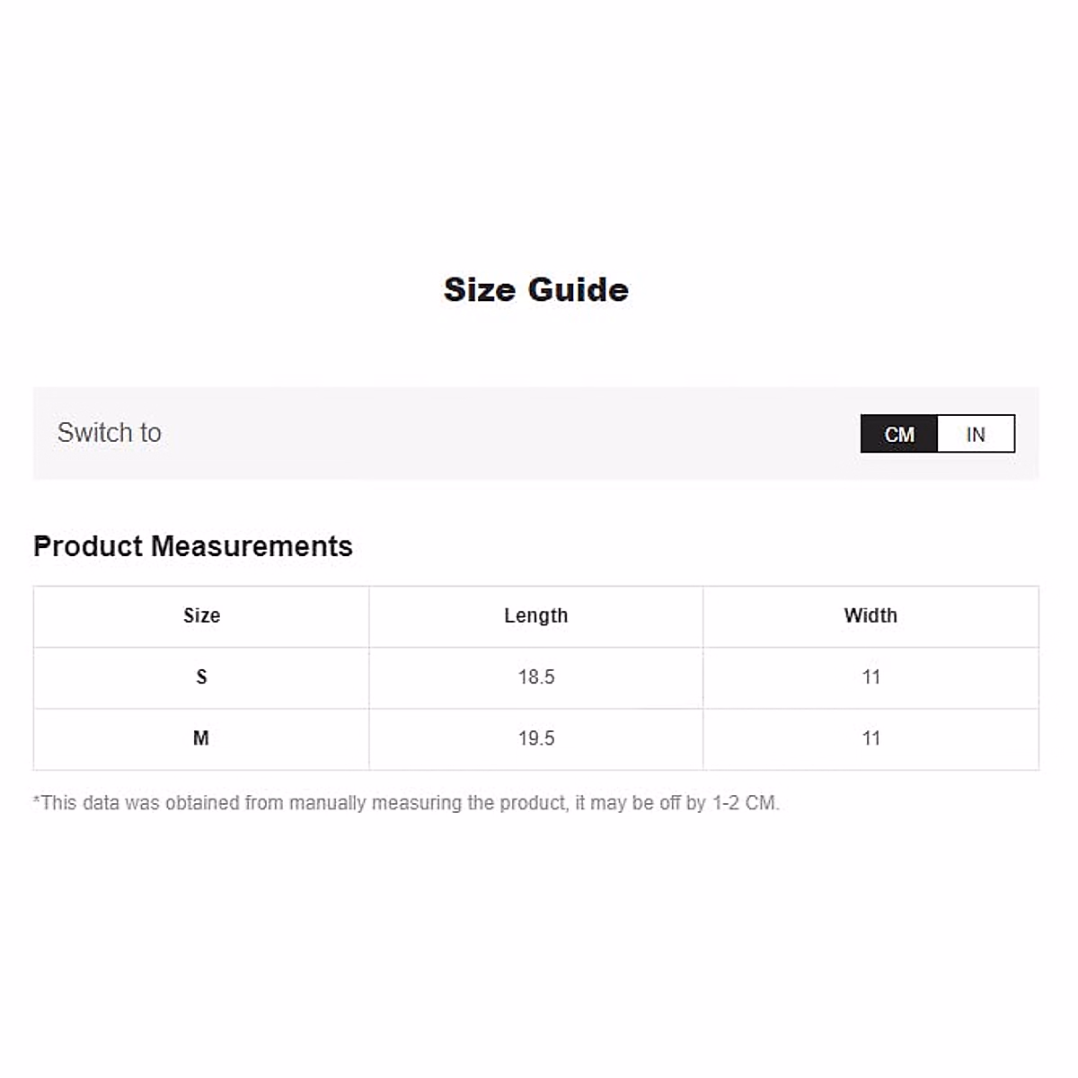1078x1078 pixels.
Task: Click the word 'Product' in the section heading
Action: pyautogui.click(x=88, y=546)
